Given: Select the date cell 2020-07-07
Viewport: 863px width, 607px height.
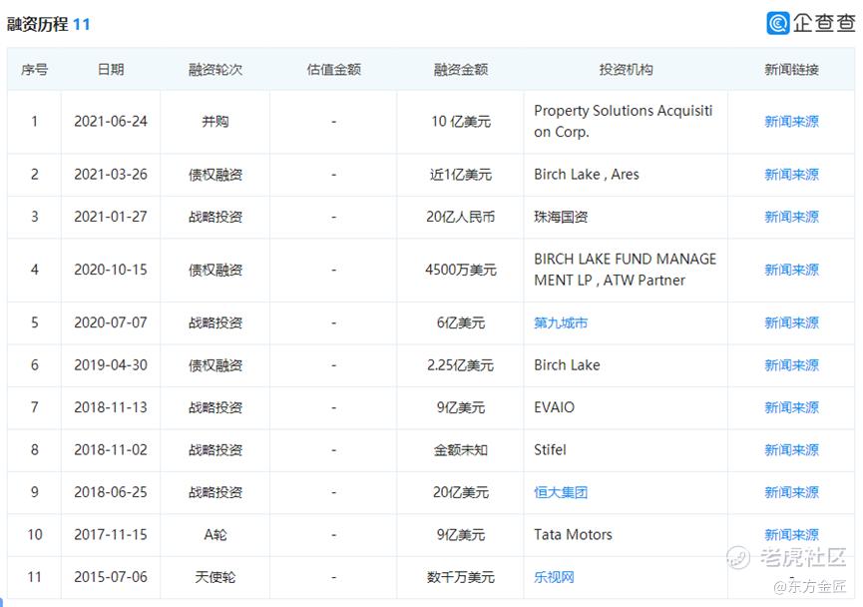Looking at the screenshot, I should click(x=111, y=322).
